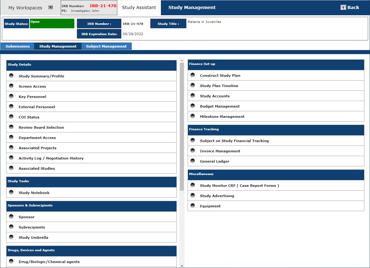Open the Budget Management link

pos(220,106)
